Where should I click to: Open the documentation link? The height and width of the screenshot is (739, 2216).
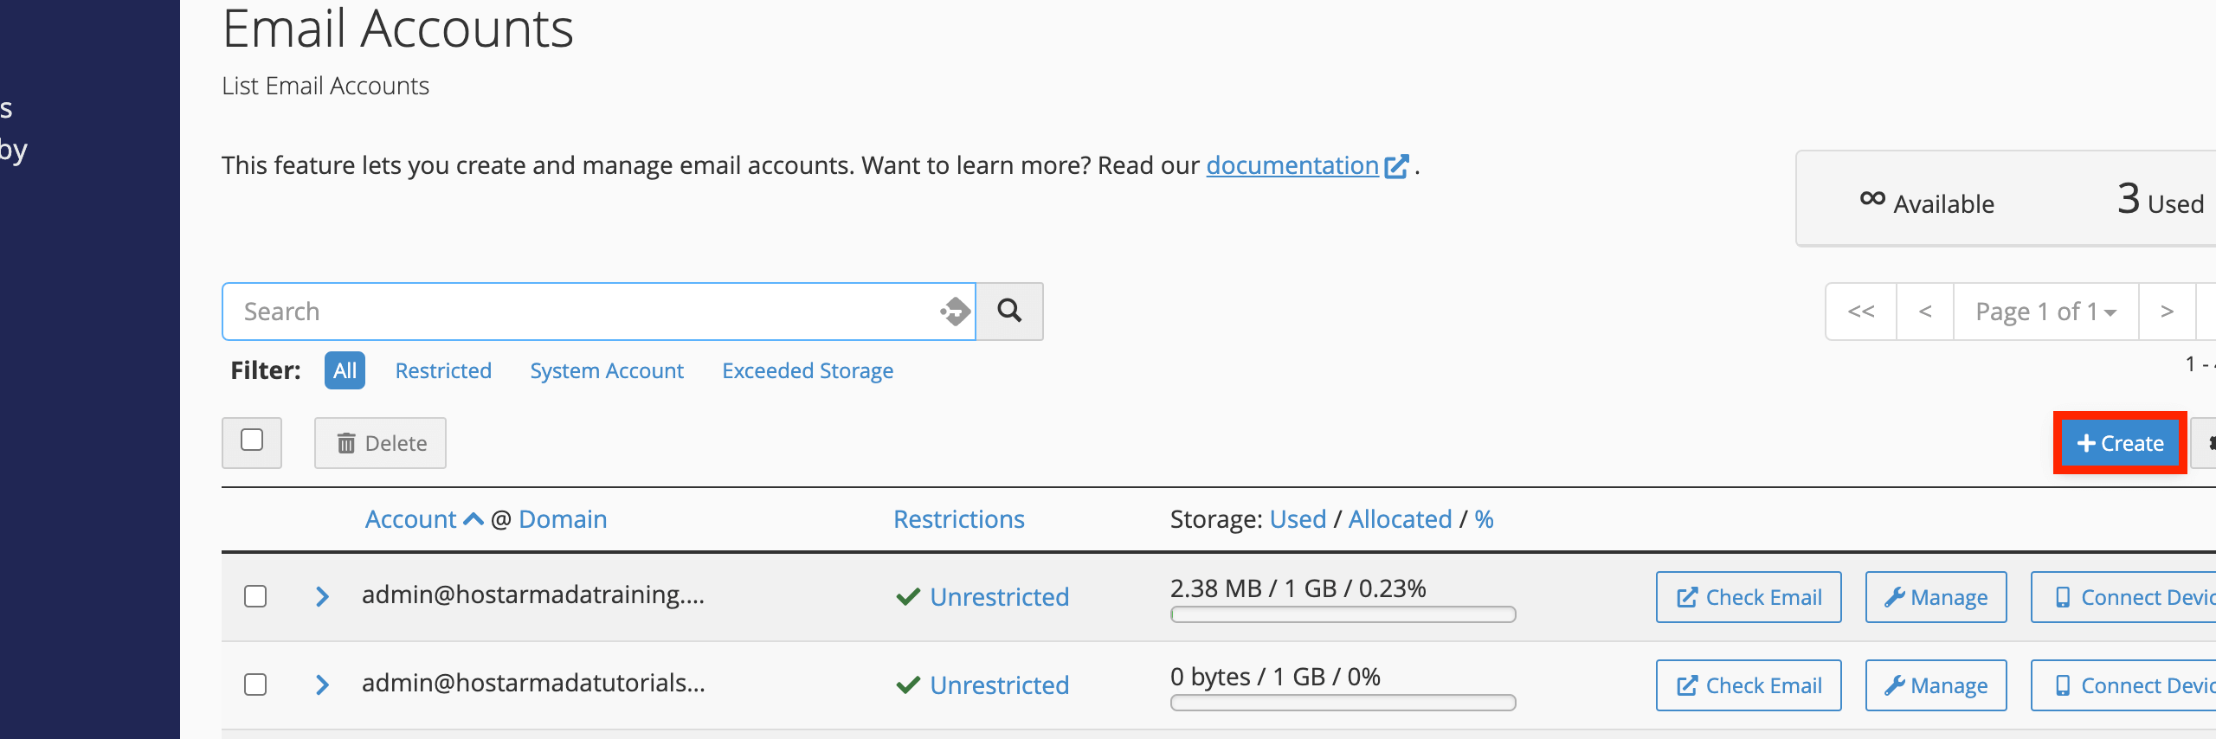point(1292,165)
